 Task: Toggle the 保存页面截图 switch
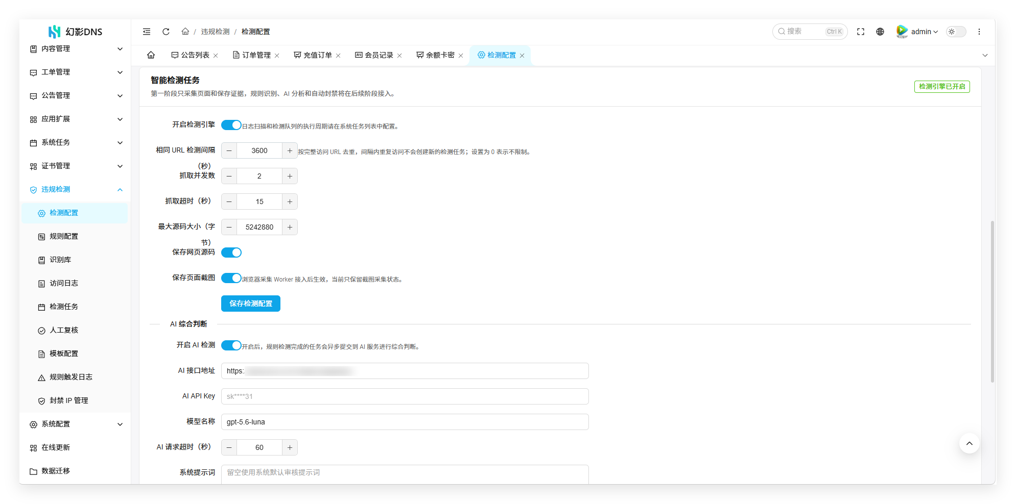(x=231, y=278)
